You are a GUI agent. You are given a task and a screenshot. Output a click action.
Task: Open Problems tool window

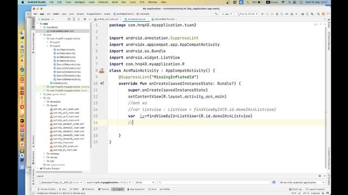[x=88, y=189]
